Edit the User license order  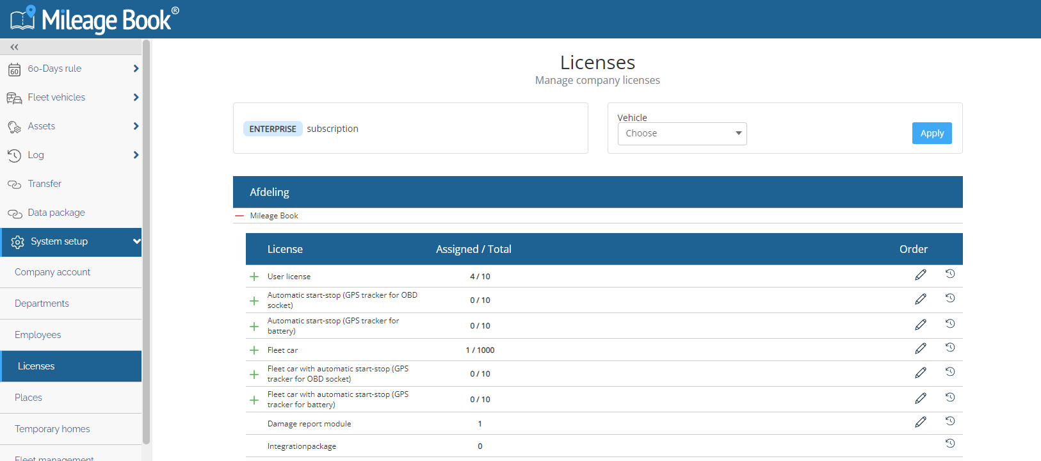pyautogui.click(x=921, y=275)
